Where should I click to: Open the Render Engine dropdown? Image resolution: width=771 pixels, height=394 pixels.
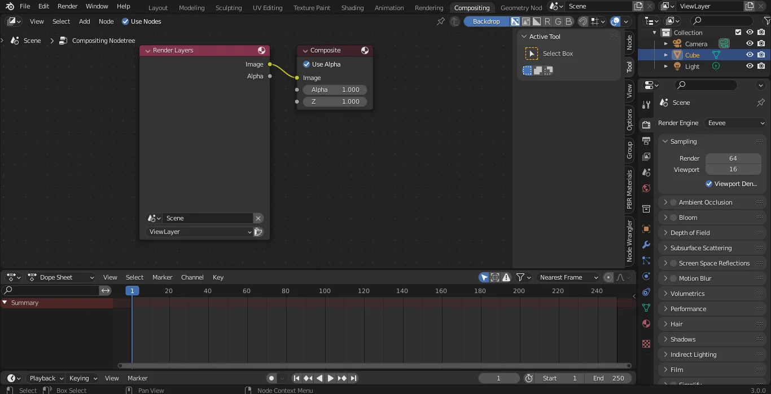coord(736,123)
